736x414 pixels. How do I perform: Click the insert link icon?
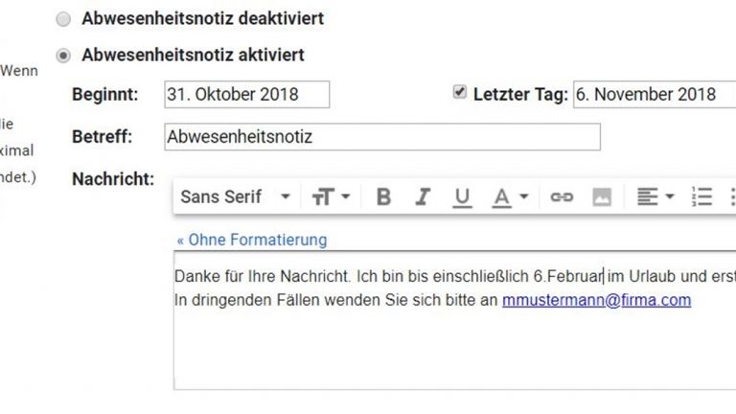(x=562, y=197)
